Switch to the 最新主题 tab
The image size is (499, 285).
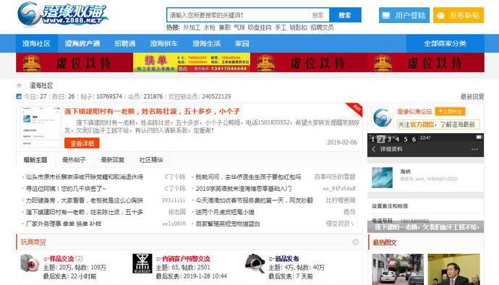[x=35, y=160]
